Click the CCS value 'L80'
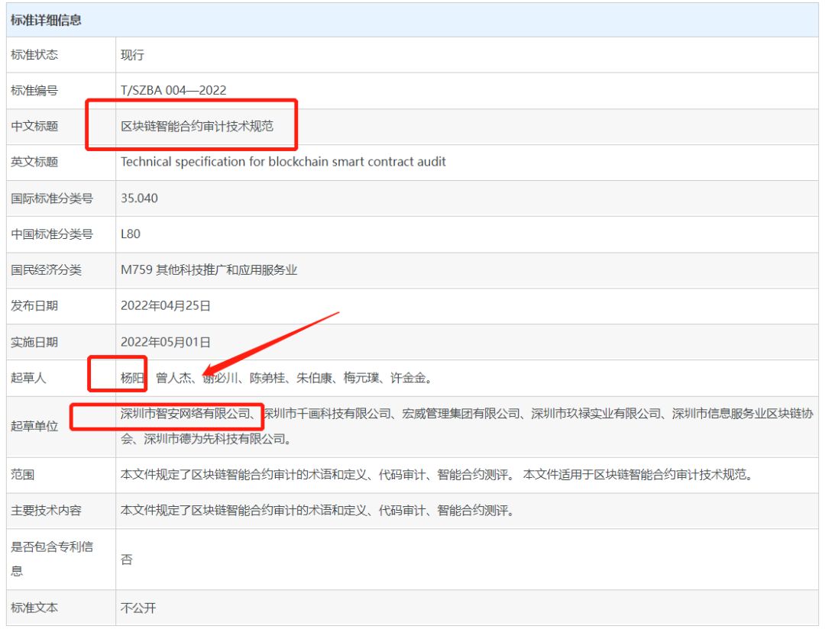Viewport: 825px width, 629px height. coord(131,234)
